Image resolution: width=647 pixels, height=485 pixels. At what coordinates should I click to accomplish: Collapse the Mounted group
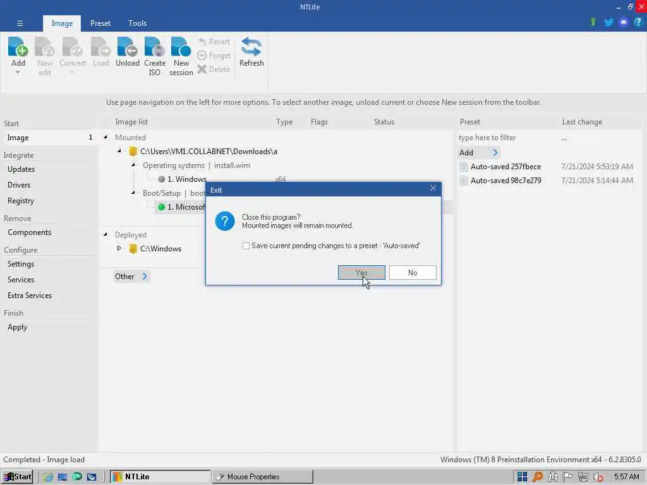click(x=106, y=137)
